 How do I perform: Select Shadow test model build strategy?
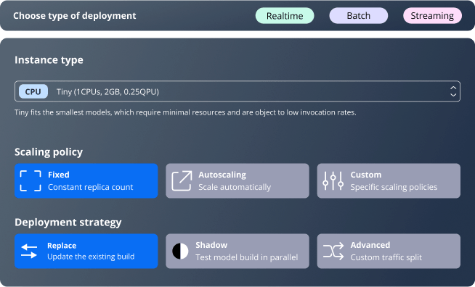238,251
